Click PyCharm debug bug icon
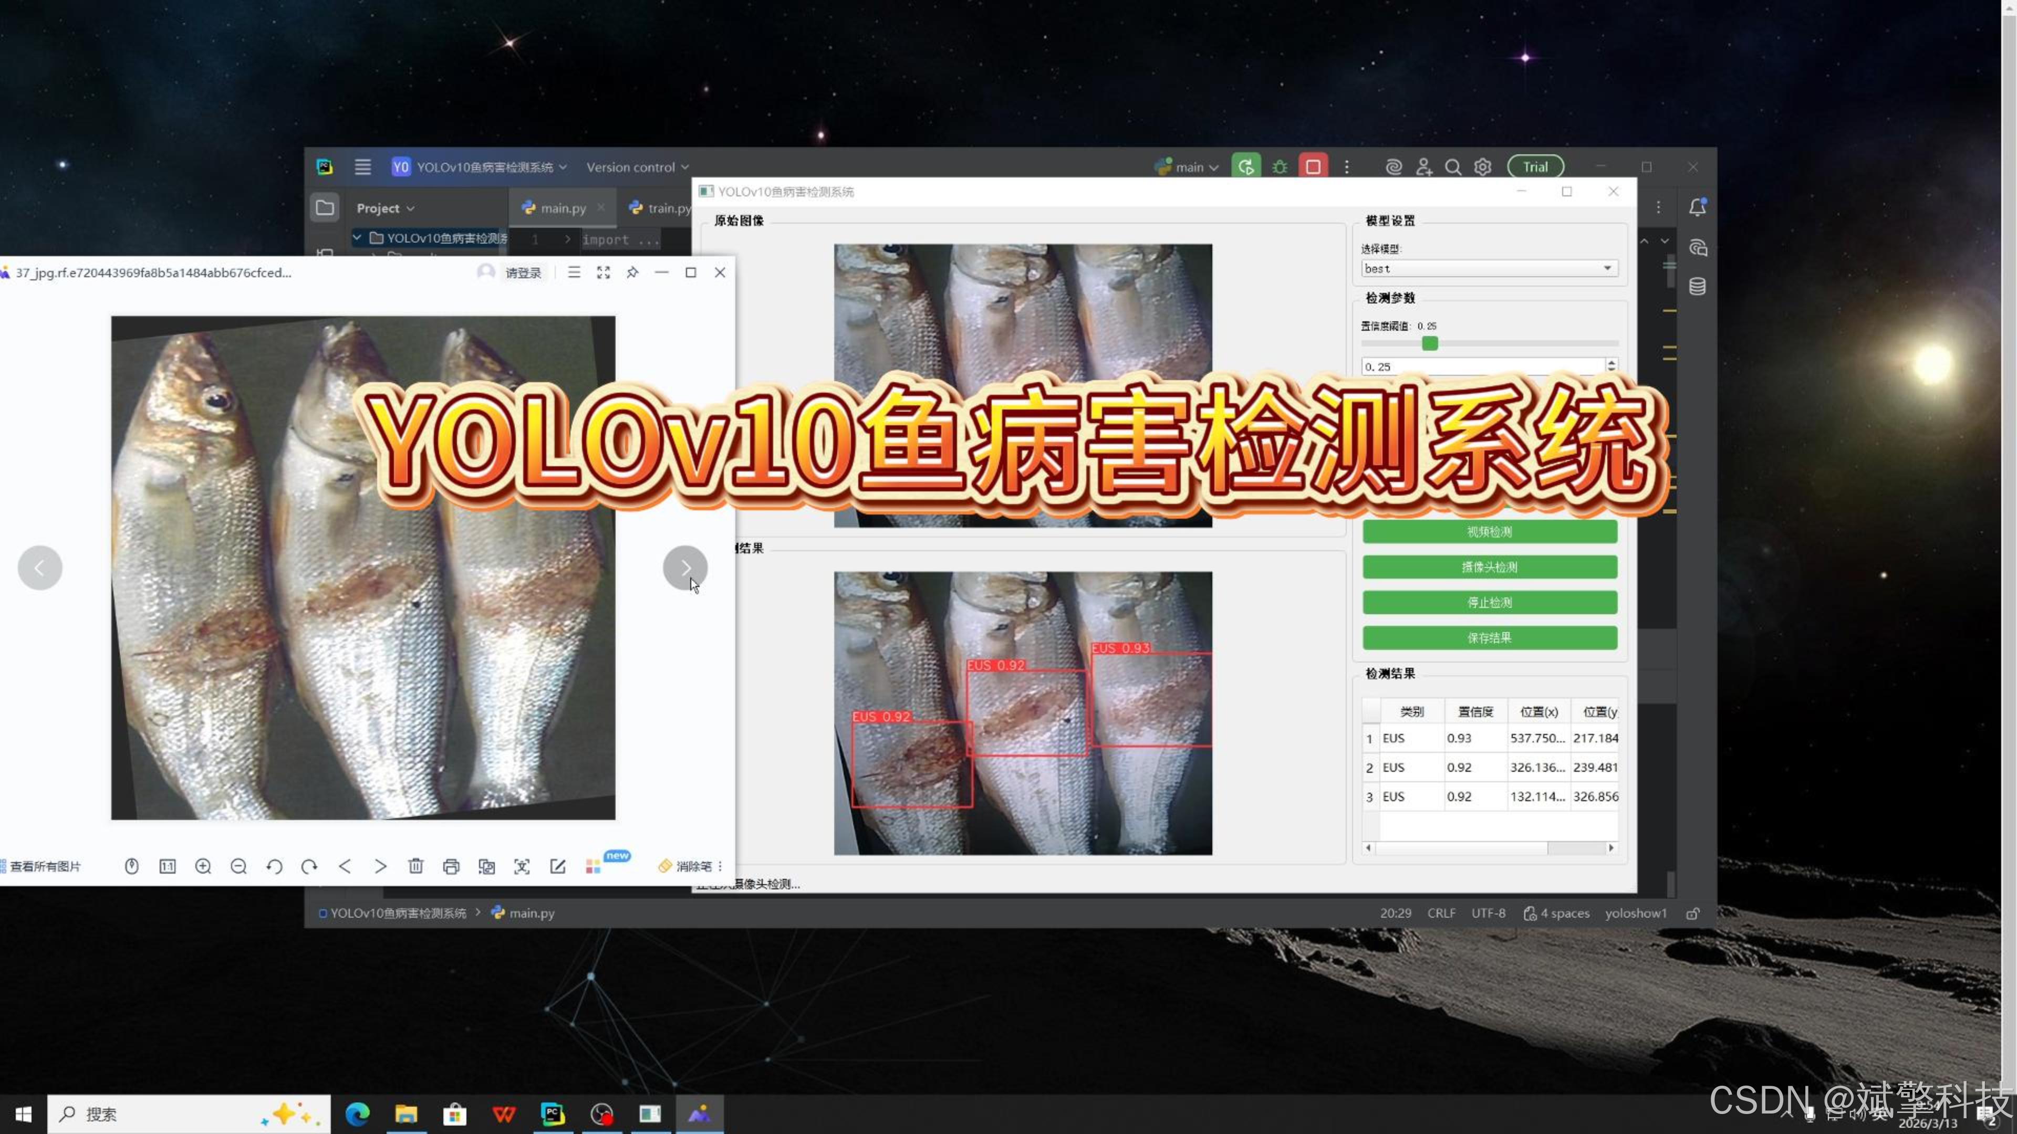The height and width of the screenshot is (1134, 2017). click(1280, 167)
